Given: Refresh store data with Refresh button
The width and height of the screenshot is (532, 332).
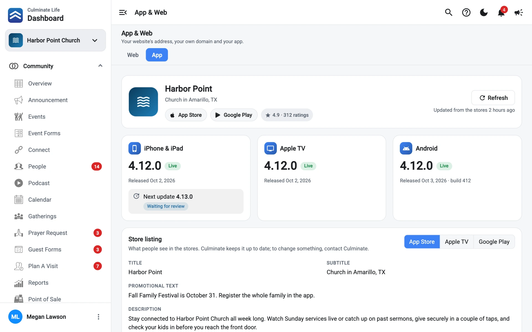Looking at the screenshot, I should (x=493, y=98).
